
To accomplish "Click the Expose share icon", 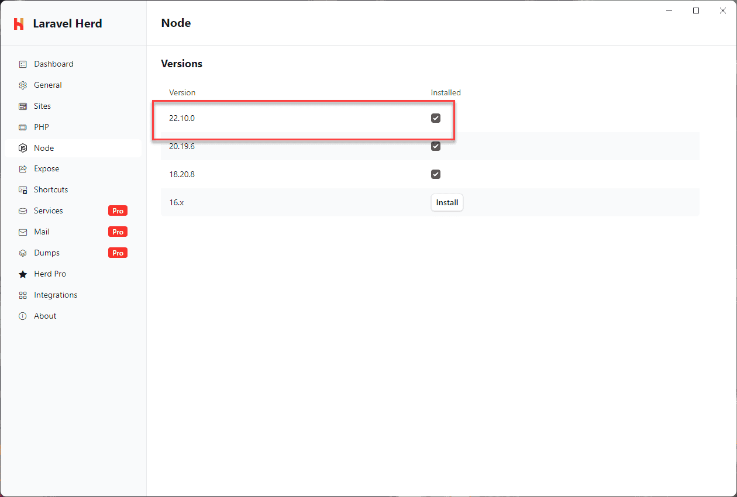I will pos(23,169).
